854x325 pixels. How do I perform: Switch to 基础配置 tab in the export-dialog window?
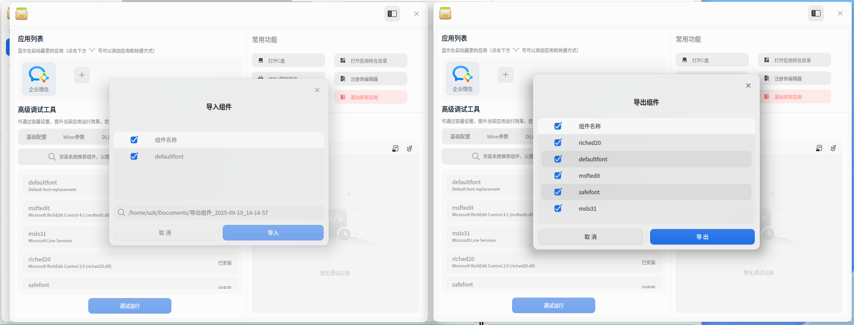(x=460, y=137)
